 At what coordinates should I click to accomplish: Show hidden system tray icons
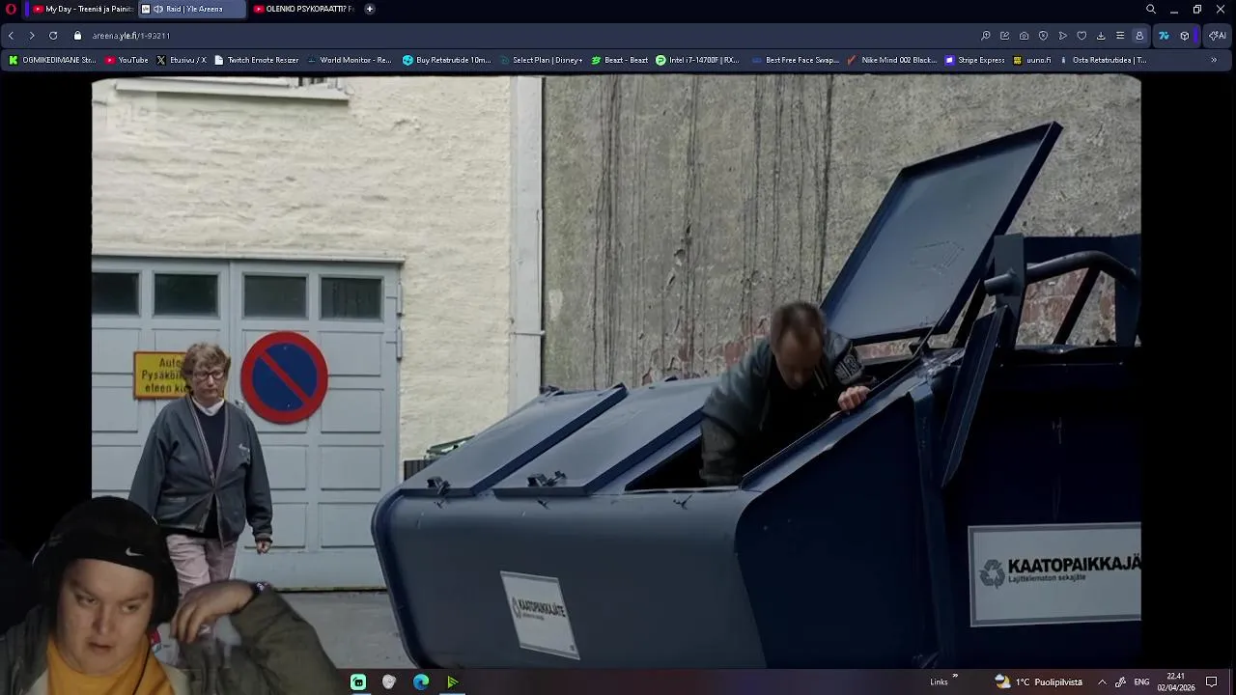[1102, 682]
